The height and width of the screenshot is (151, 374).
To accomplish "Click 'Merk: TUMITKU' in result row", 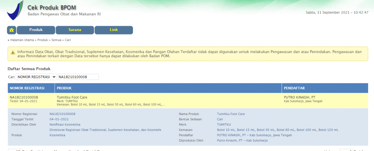I will pyautogui.click(x=67, y=101).
